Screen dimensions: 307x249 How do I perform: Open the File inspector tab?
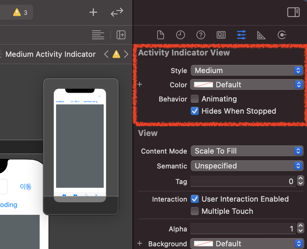click(x=160, y=35)
